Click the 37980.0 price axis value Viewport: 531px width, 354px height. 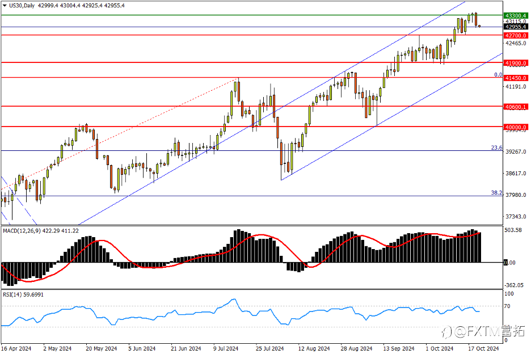point(516,195)
